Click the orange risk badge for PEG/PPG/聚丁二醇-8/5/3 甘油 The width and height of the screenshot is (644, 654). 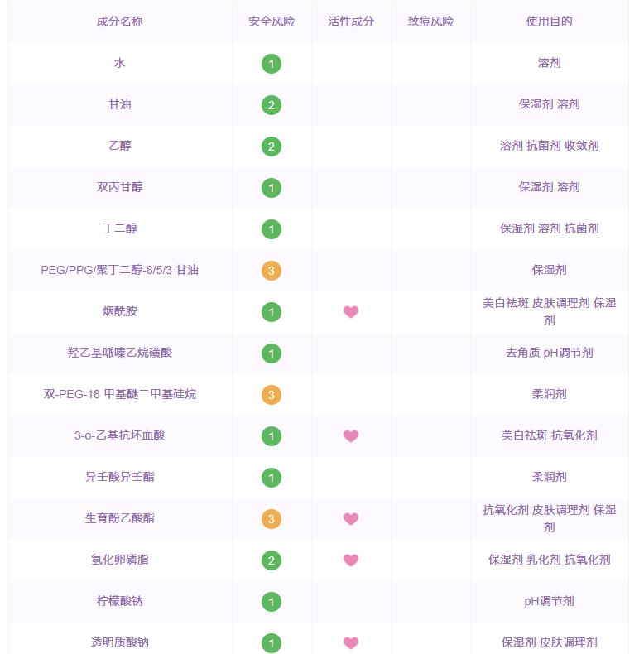pyautogui.click(x=272, y=271)
